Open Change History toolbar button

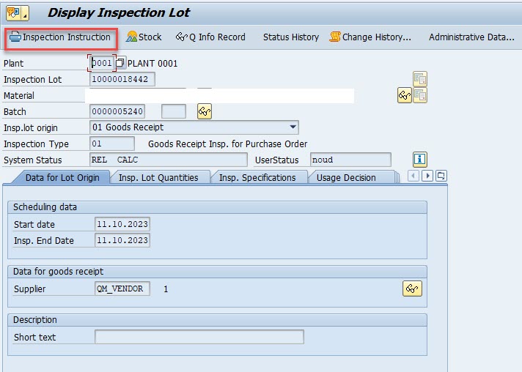pos(370,37)
